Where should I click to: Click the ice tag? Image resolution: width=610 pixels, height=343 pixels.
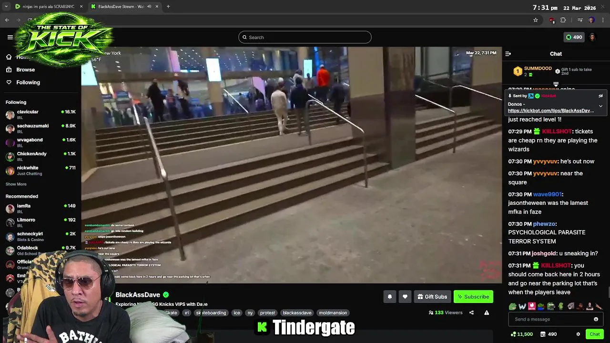click(237, 313)
